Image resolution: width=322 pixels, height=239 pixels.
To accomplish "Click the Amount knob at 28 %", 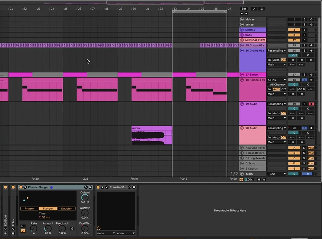I will point(48,228).
